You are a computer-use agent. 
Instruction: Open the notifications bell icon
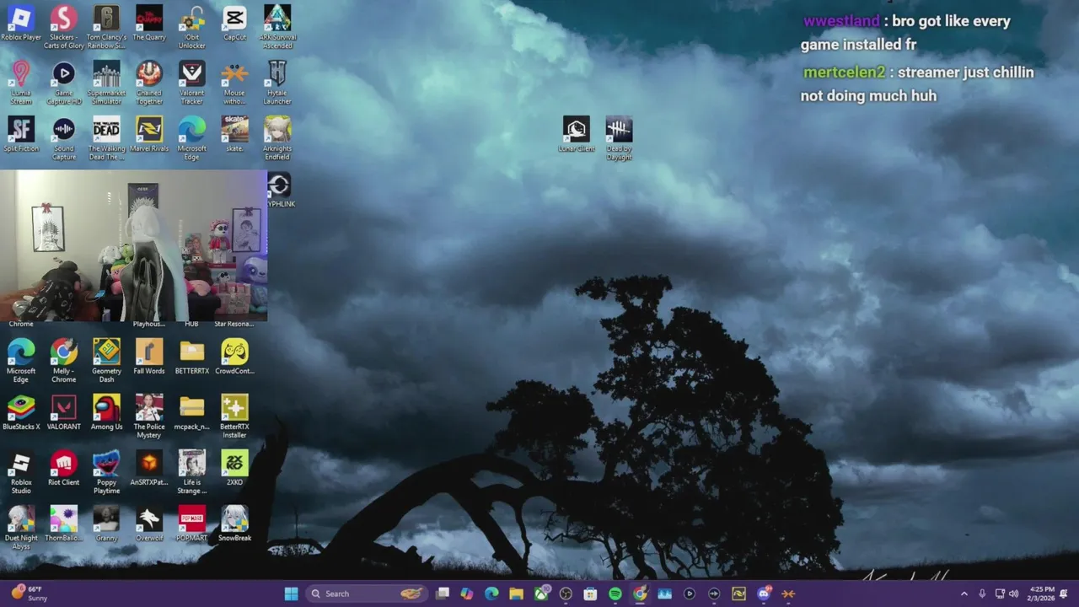click(x=1064, y=594)
